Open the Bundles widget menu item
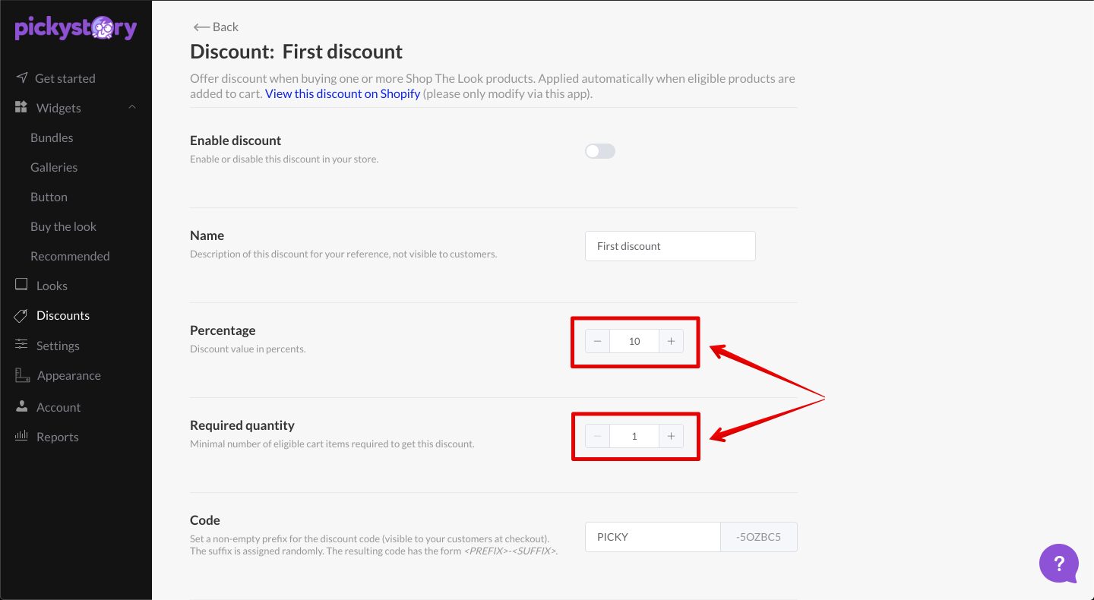The height and width of the screenshot is (600, 1094). 52,137
